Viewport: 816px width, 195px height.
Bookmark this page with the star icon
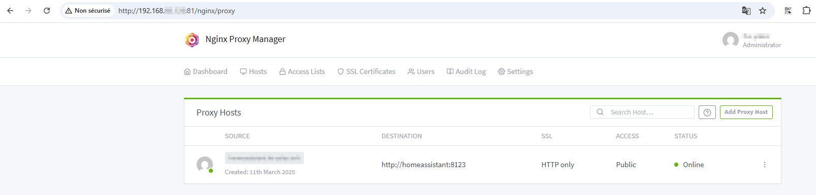[x=763, y=11]
